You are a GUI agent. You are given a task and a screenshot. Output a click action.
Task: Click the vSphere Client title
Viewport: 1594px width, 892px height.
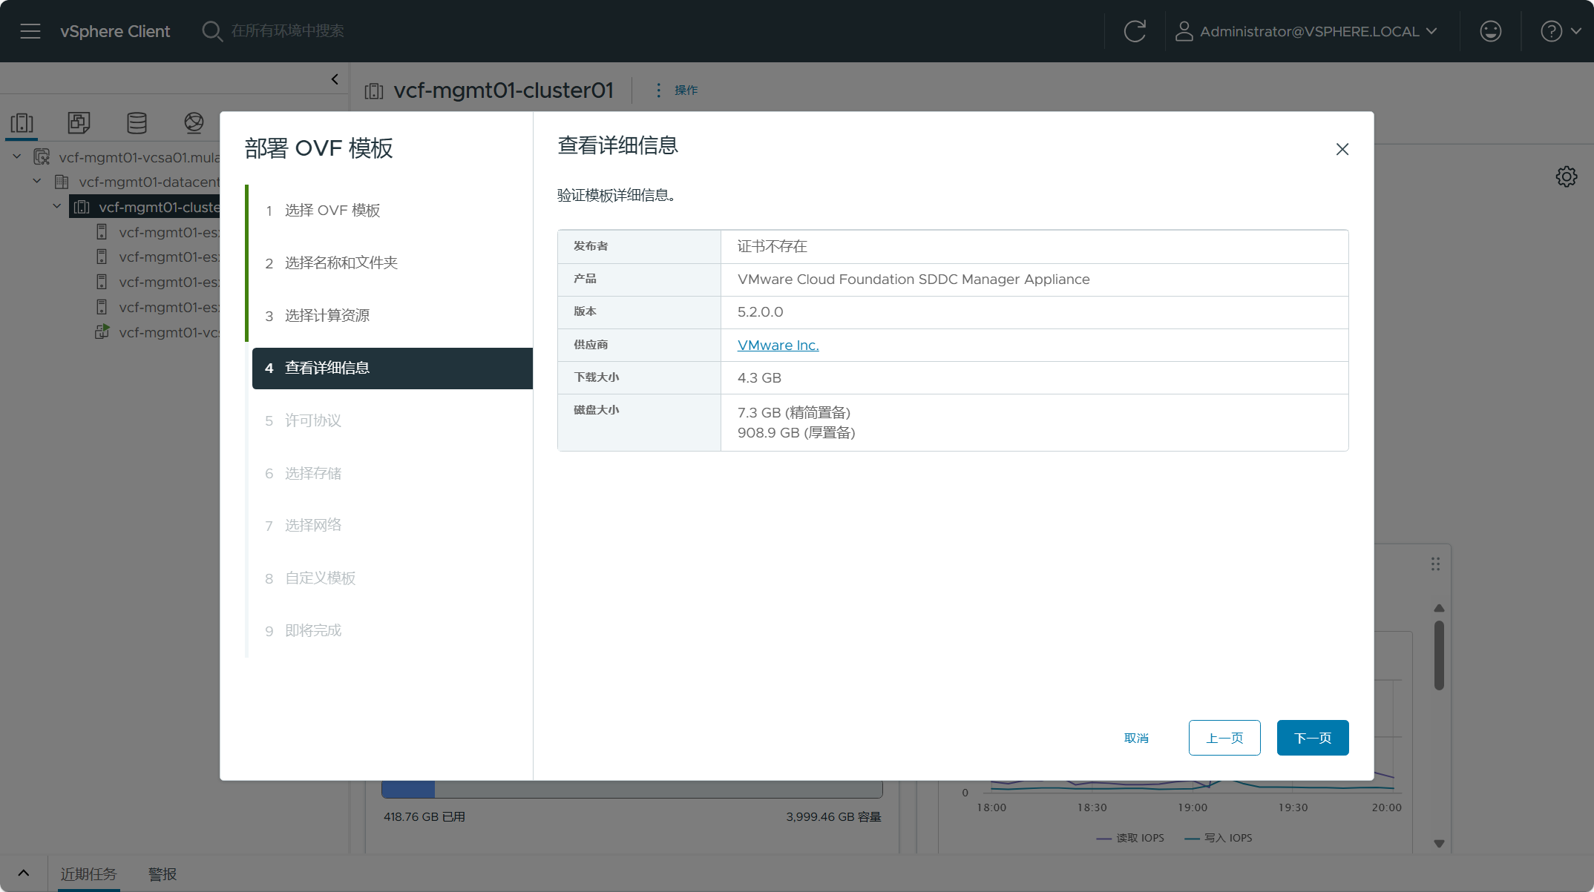(115, 31)
